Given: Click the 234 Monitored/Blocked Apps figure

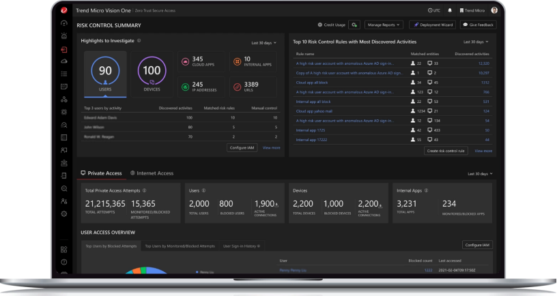Looking at the screenshot, I should pyautogui.click(x=449, y=204).
